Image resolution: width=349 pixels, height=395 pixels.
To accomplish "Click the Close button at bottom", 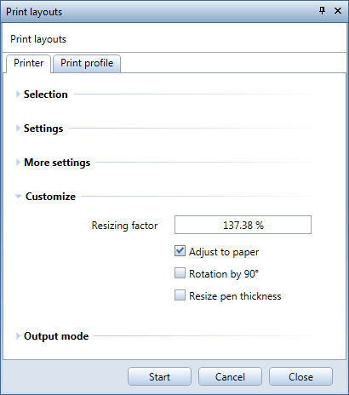I will pyautogui.click(x=300, y=376).
